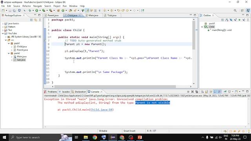Expand the java-basics project
The width and height of the screenshot is (251, 141).
(x=3, y=23)
